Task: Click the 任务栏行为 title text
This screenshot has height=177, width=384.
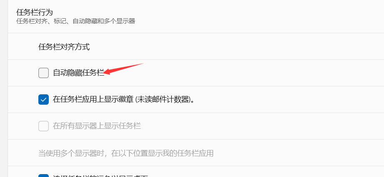Action: tap(35, 12)
